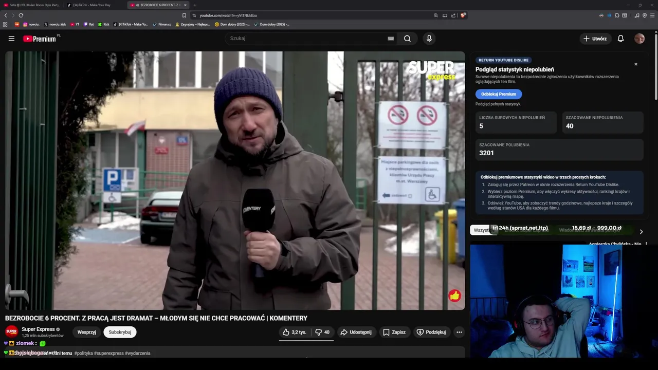658x370 pixels.
Task: Close the BEZROBOCIE 6 PROCENT tab
Action: click(x=185, y=5)
